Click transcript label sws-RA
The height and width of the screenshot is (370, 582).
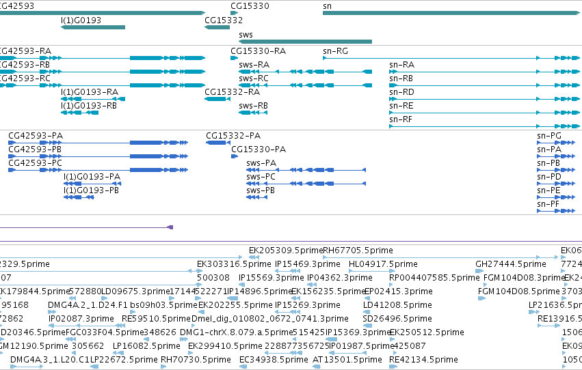(x=254, y=65)
